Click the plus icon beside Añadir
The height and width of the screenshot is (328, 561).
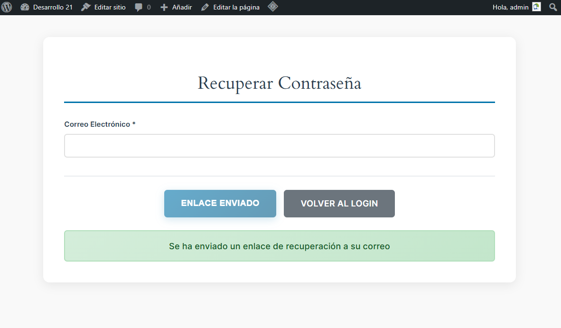pos(164,8)
